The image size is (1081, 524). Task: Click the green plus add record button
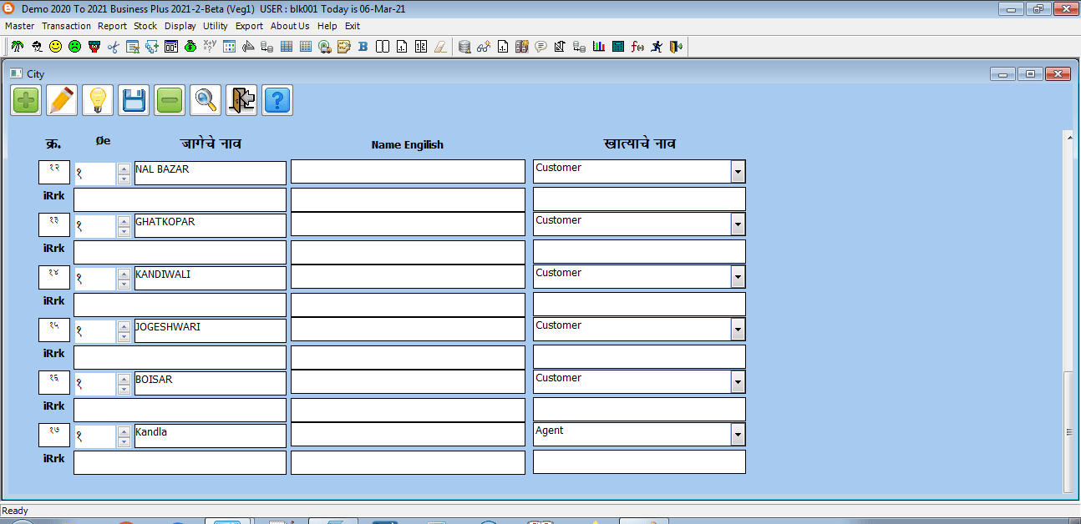click(26, 101)
